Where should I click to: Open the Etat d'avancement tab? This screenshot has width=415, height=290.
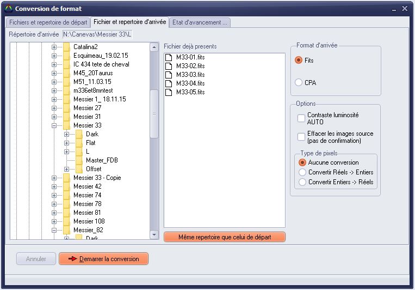(x=200, y=22)
